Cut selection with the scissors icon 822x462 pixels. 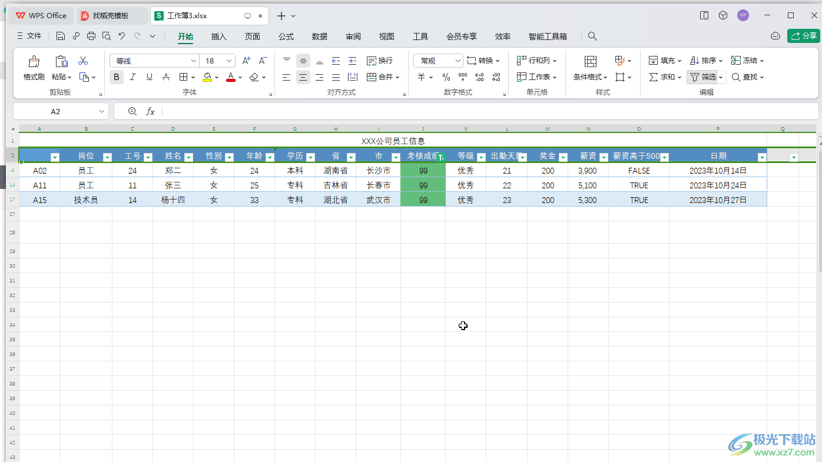click(83, 61)
